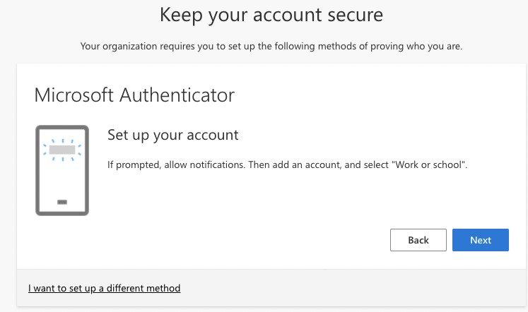Click the "Your organization requires" description line
Image resolution: width=528 pixels, height=312 pixels.
271,47
